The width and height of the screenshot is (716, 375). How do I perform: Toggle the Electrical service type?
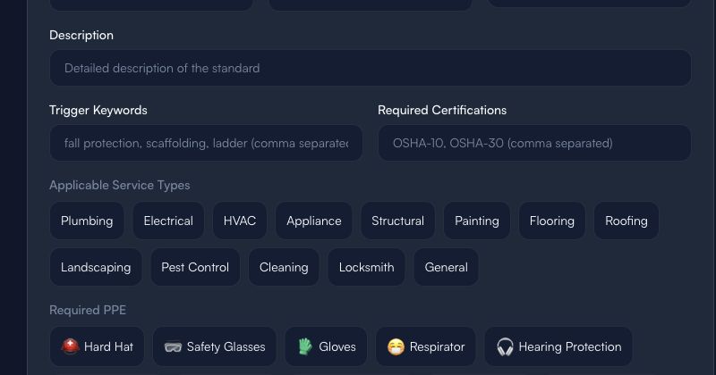(x=168, y=221)
